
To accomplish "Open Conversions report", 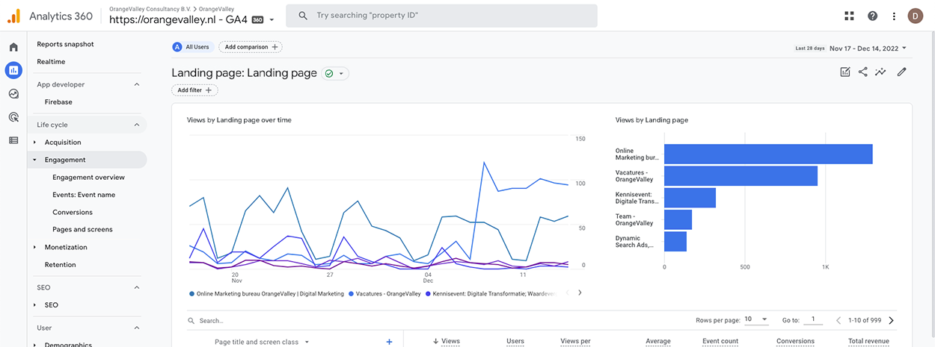I will pos(73,212).
